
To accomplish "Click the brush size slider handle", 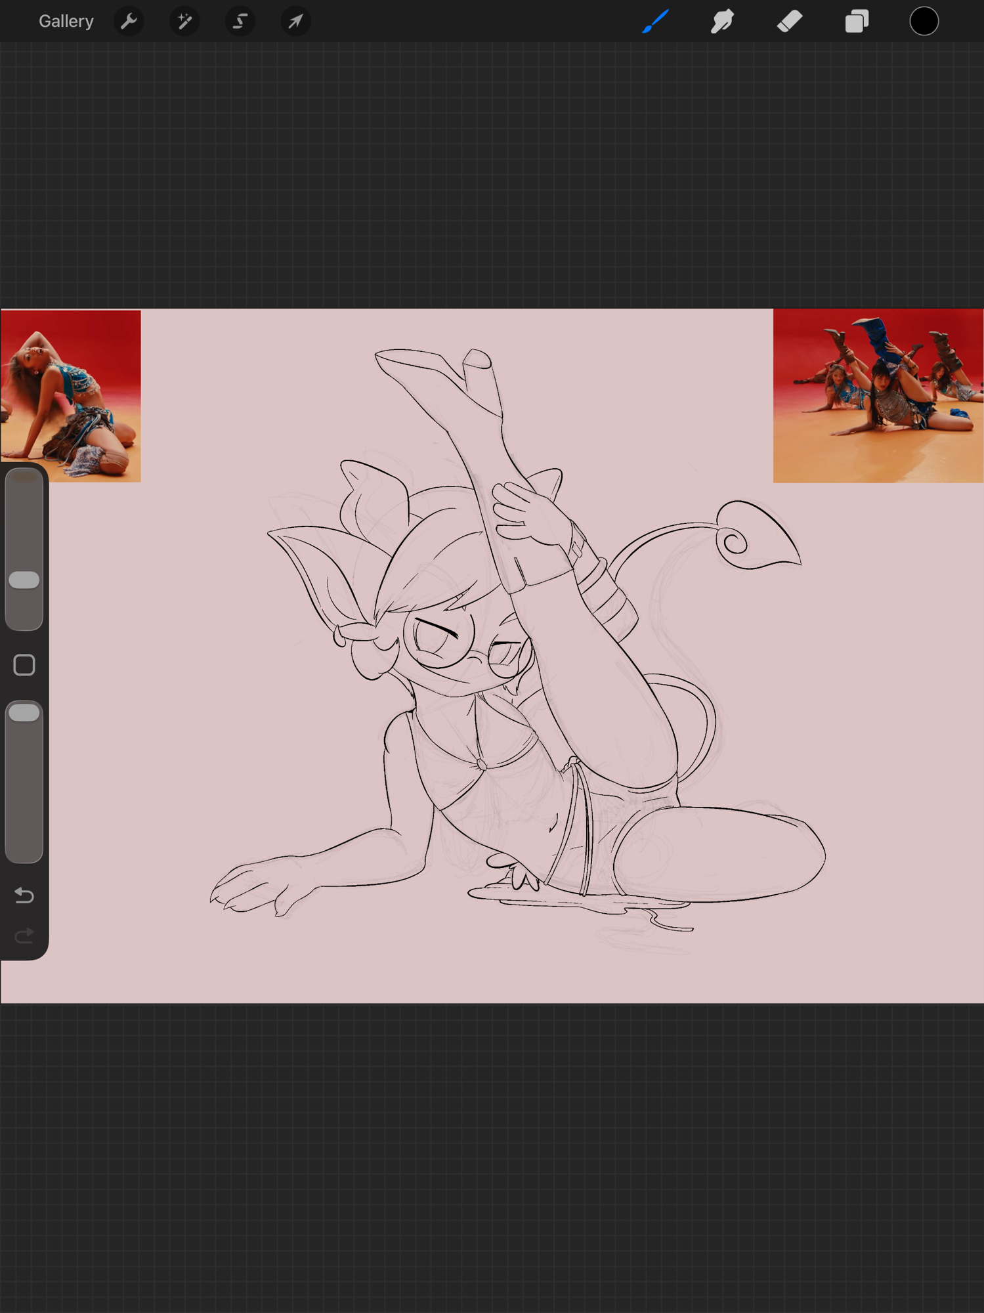I will [24, 580].
